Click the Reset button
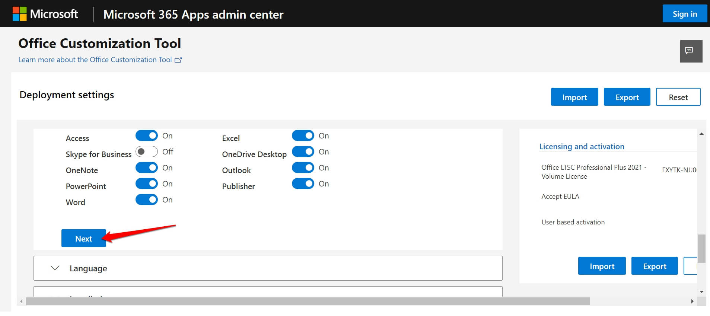This screenshot has height=316, width=710. [x=678, y=97]
